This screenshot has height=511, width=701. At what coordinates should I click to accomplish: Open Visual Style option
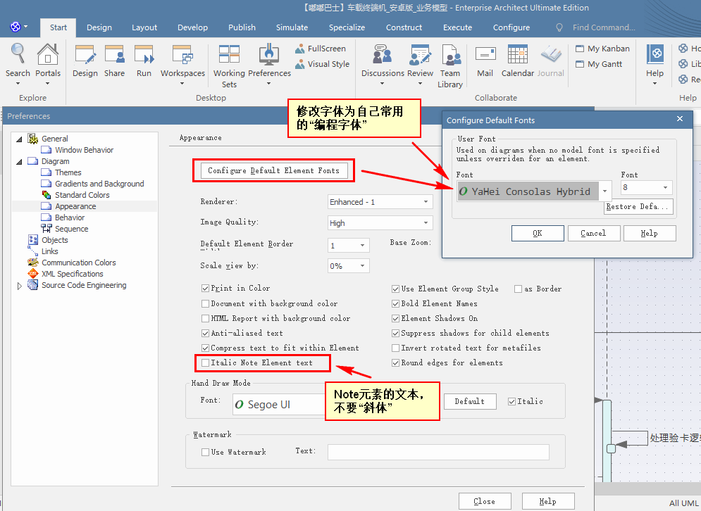pyautogui.click(x=323, y=64)
